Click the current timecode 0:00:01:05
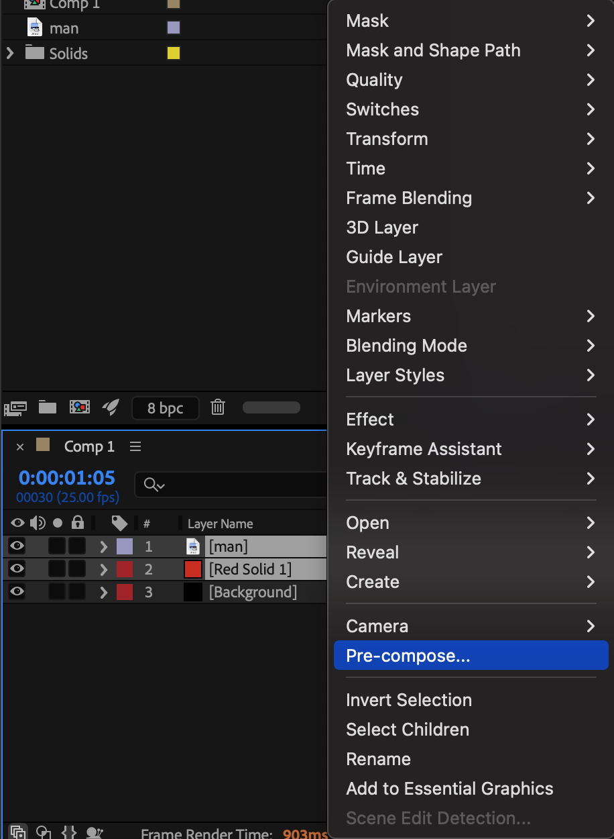Viewport: 614px width, 839px height. point(67,478)
